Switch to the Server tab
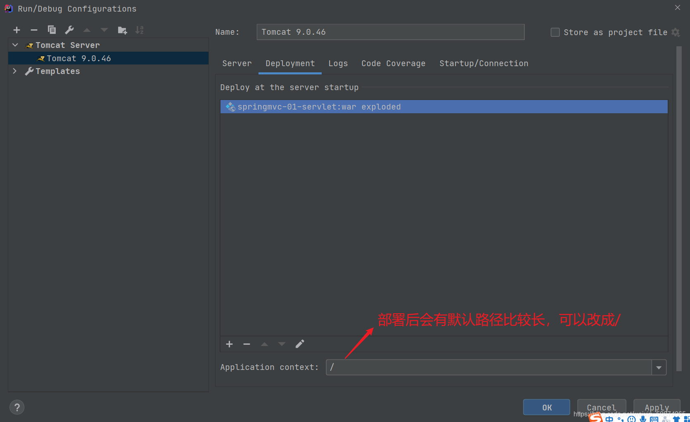Image resolution: width=690 pixels, height=422 pixels. 237,63
